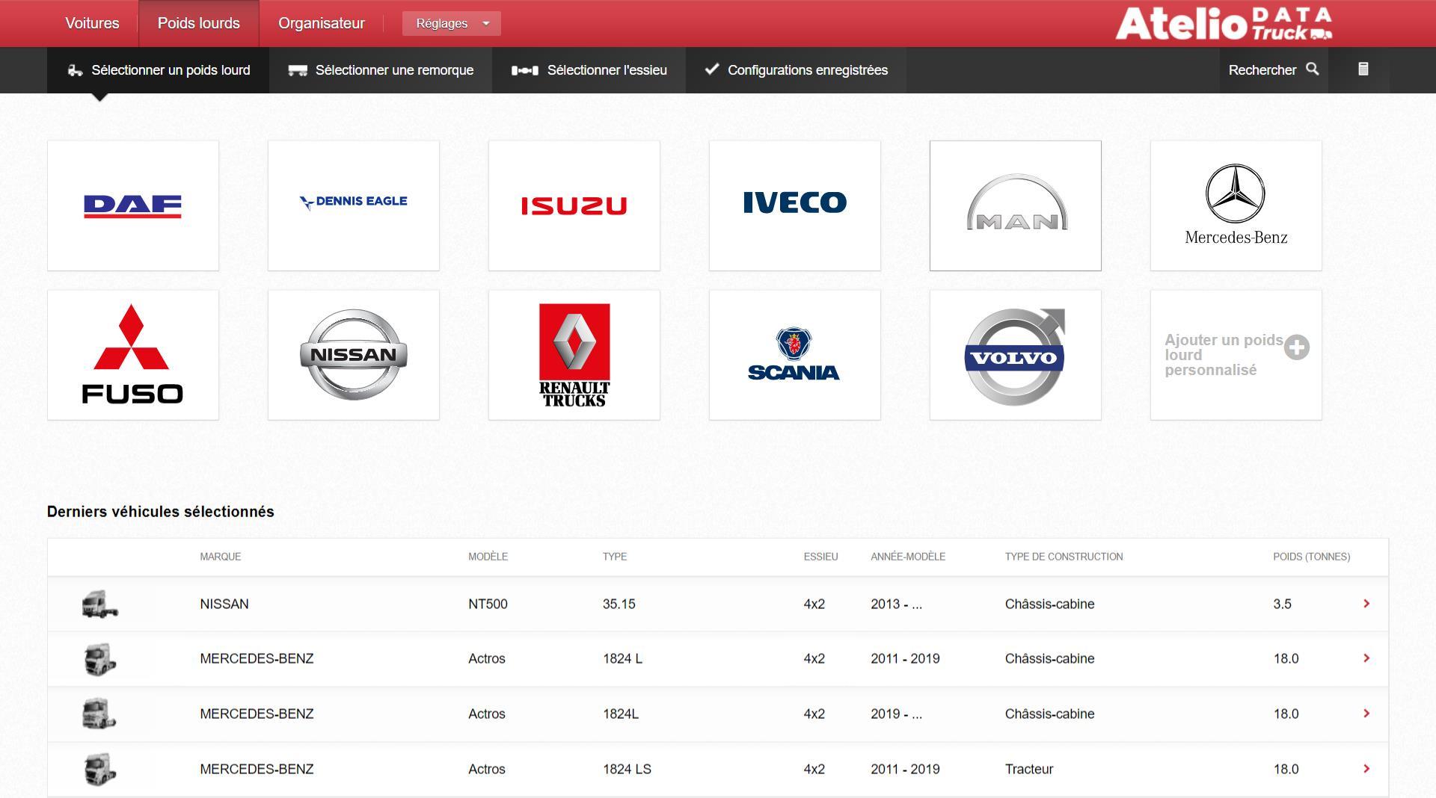Click the Actros 1824 L truck thumbnail
This screenshot has height=798, width=1436.
point(99,659)
